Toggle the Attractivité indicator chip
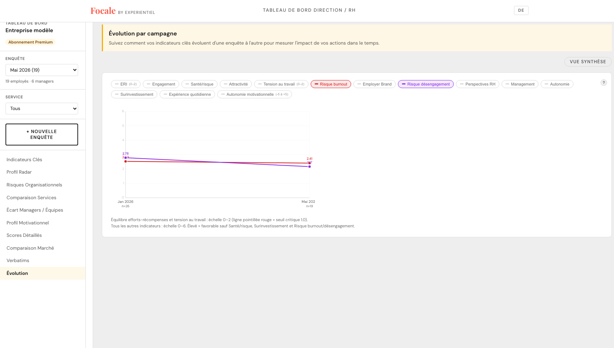 pyautogui.click(x=236, y=84)
